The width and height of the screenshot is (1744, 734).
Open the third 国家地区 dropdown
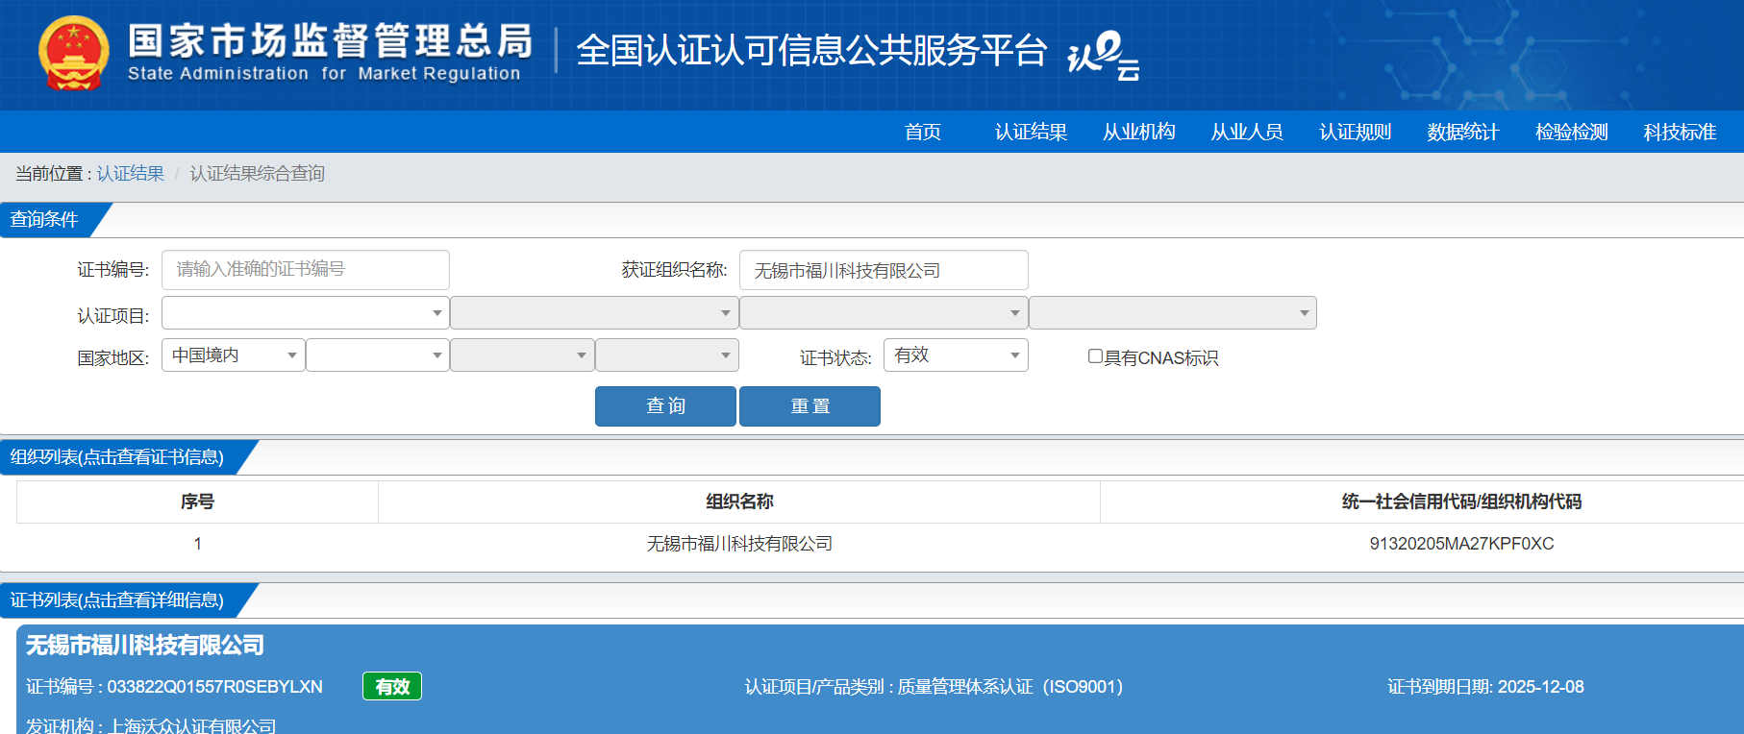tap(522, 355)
